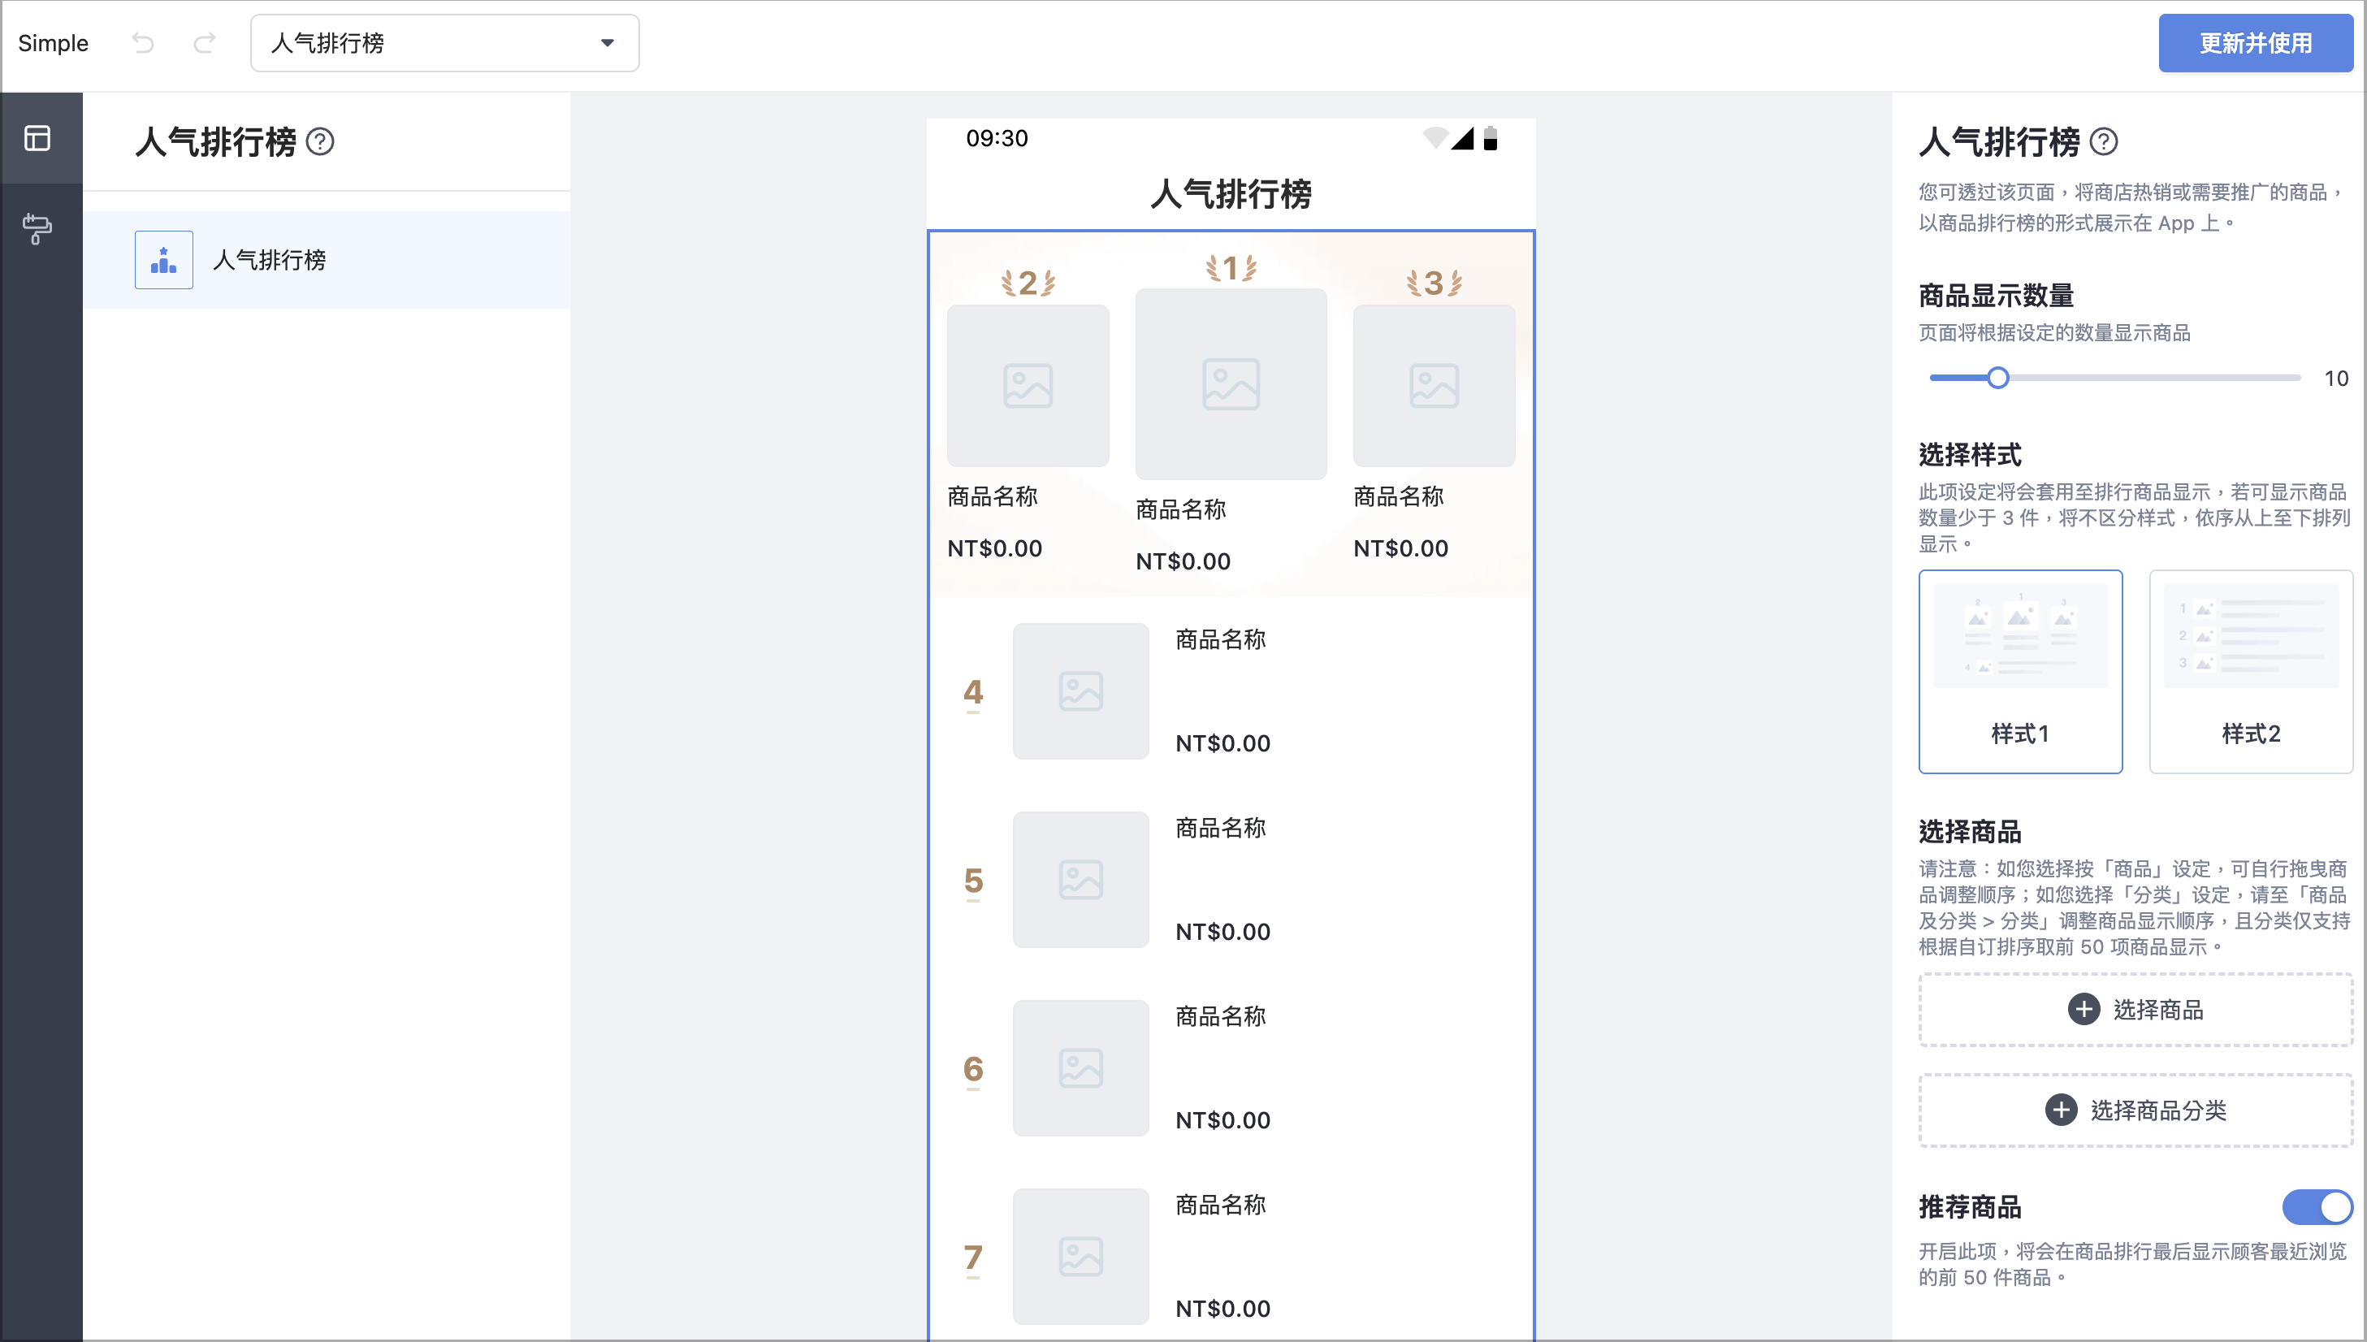
Task: Click the laurel badge number 2
Action: (1028, 283)
